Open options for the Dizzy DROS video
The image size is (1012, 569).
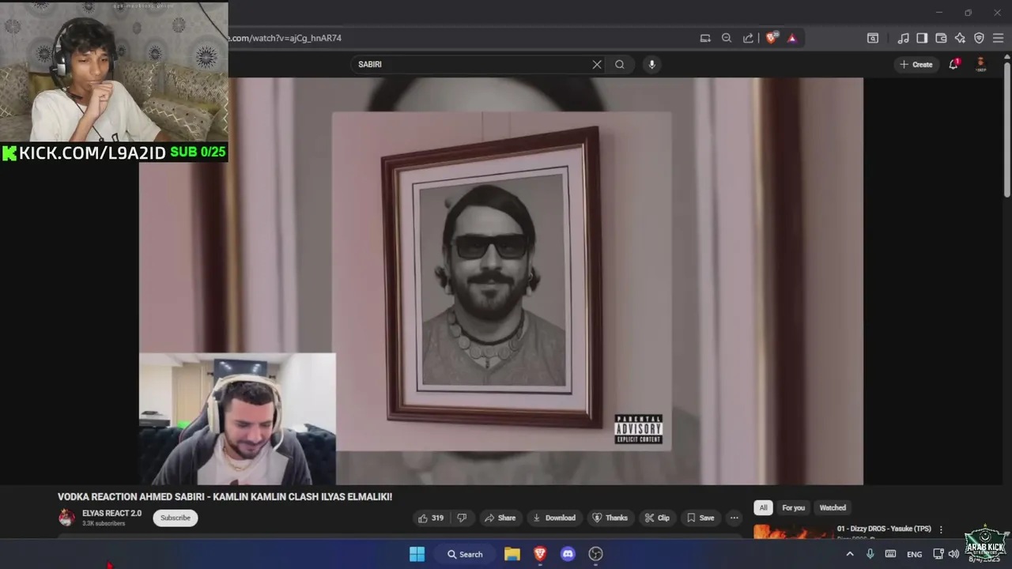tap(941, 529)
